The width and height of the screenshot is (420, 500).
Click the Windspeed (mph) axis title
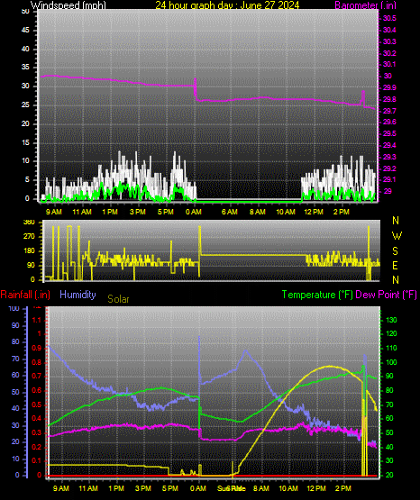point(68,5)
